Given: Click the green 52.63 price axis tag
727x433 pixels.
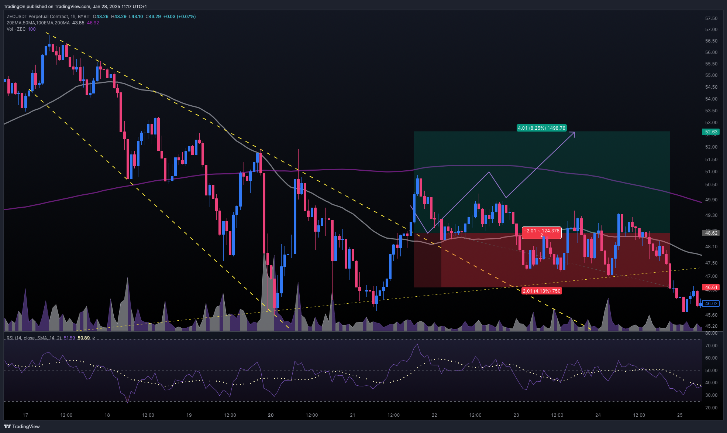Looking at the screenshot, I should 711,132.
